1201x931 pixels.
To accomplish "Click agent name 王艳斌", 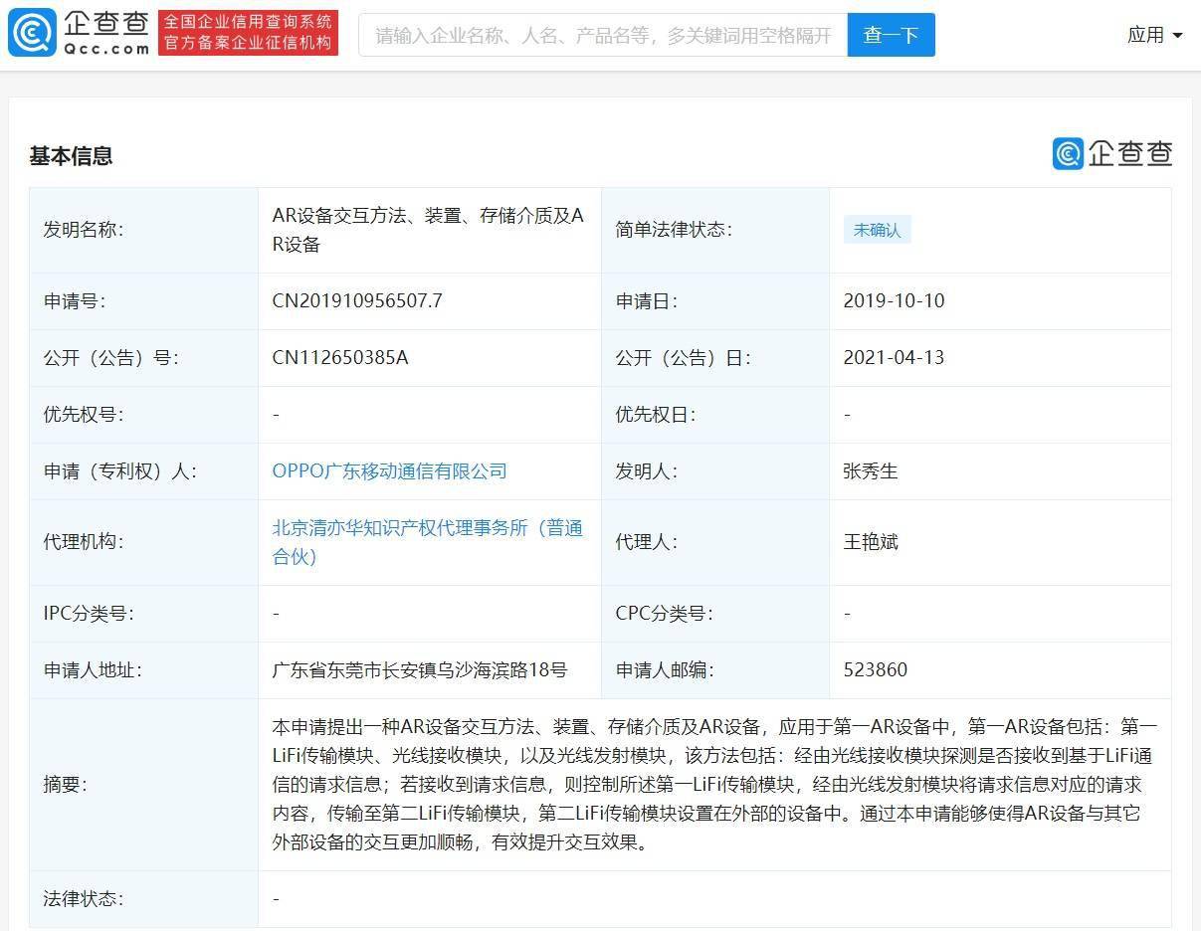I will 871,542.
